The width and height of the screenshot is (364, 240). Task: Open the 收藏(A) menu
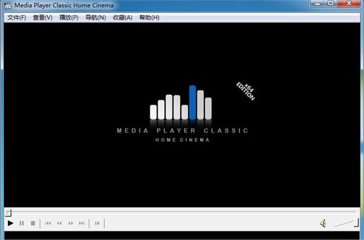pos(123,18)
